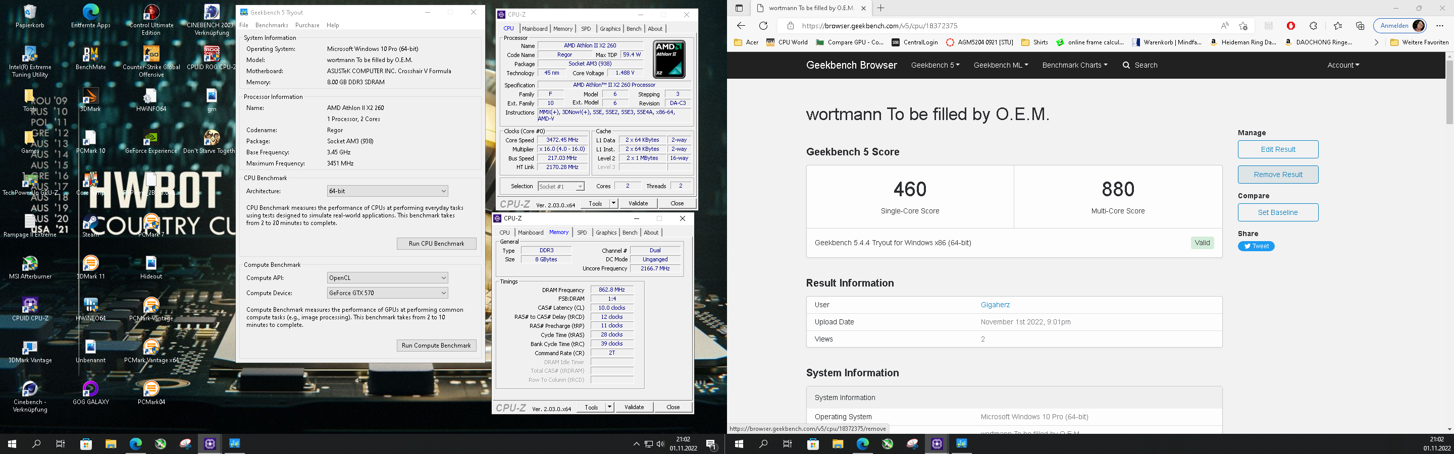This screenshot has height=454, width=1454.
Task: Click Tweet share button
Action: click(1256, 246)
